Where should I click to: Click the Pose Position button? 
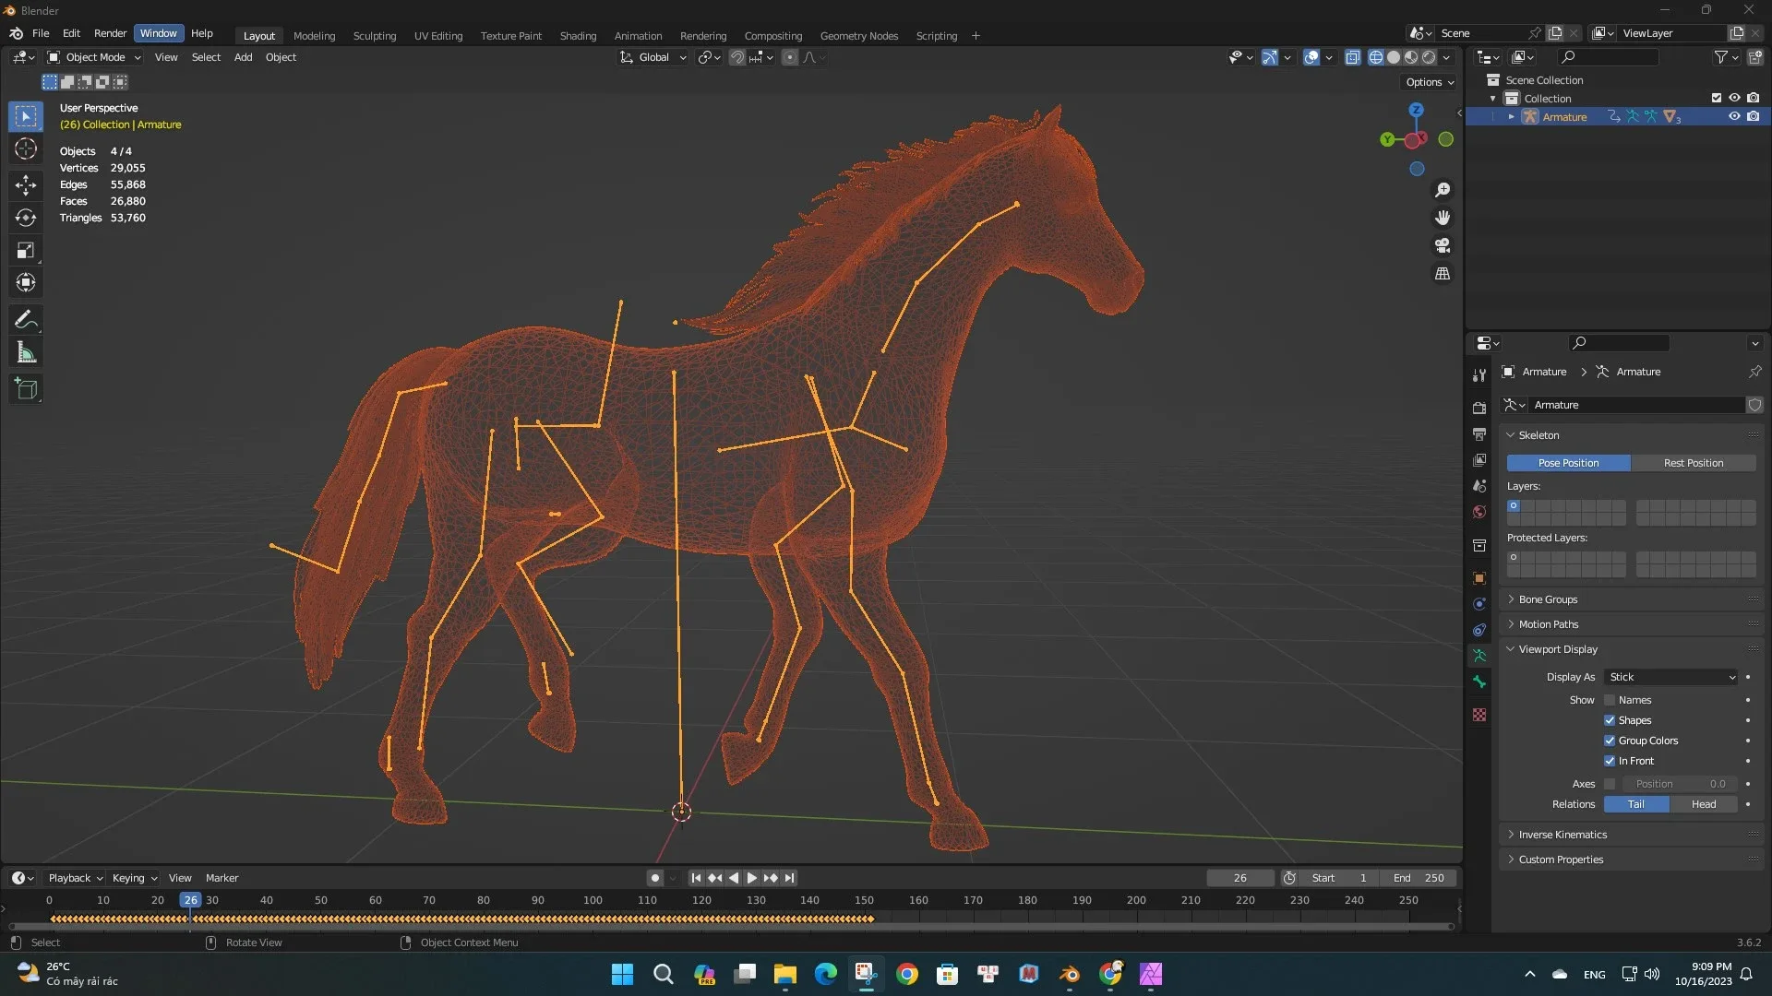[x=1568, y=463]
